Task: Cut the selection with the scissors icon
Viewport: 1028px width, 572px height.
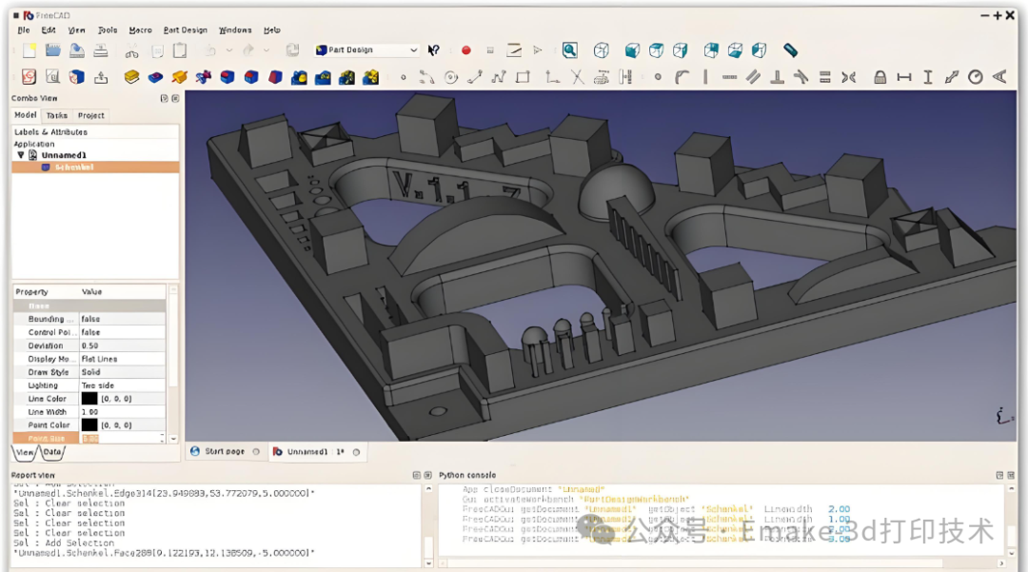Action: click(131, 51)
